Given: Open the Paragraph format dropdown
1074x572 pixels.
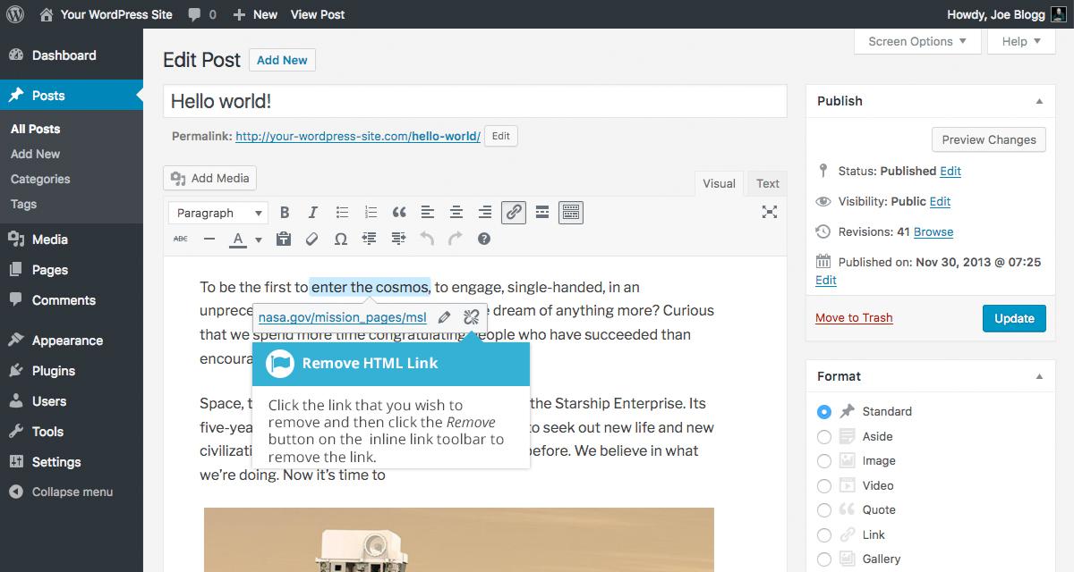Looking at the screenshot, I should coord(218,213).
